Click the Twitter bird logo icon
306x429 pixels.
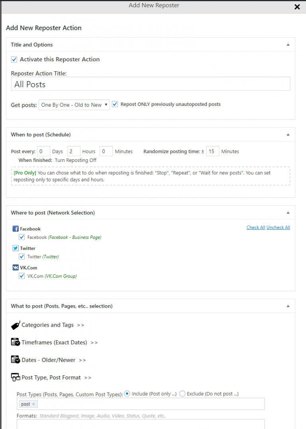coord(16,248)
